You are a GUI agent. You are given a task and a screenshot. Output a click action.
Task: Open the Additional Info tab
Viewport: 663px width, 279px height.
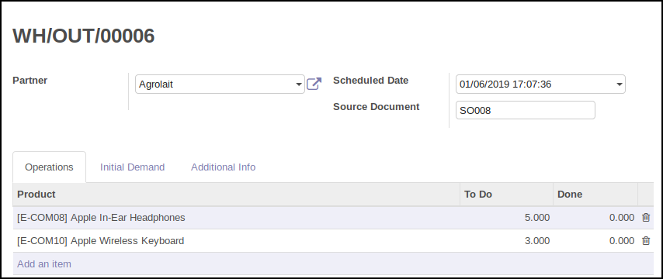(x=224, y=167)
